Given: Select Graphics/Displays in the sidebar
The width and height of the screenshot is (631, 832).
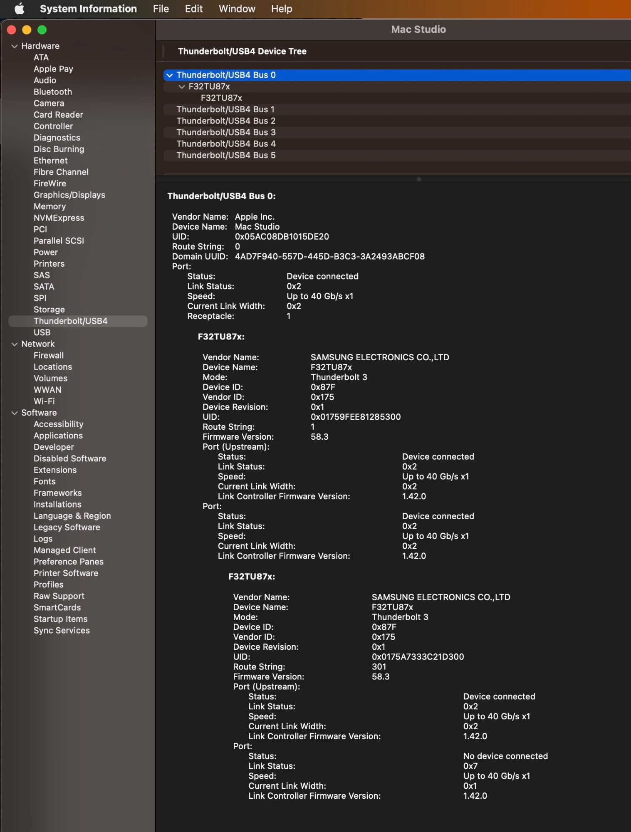Looking at the screenshot, I should [69, 195].
